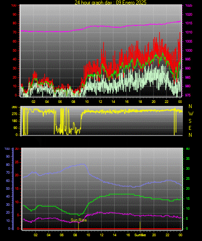Screen dimensions: 202x241
Task: Click the title "24 hour graph day : 09 Enero 2025"
Action: point(111,2)
